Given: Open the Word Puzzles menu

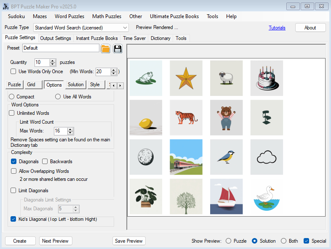Looking at the screenshot, I should point(69,16).
